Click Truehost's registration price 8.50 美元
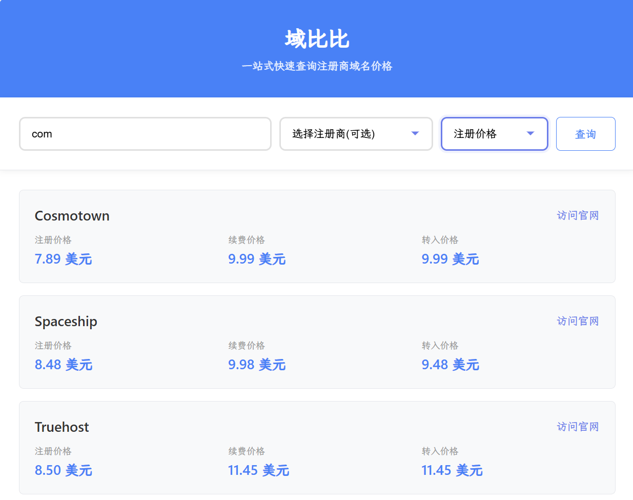 pos(64,470)
